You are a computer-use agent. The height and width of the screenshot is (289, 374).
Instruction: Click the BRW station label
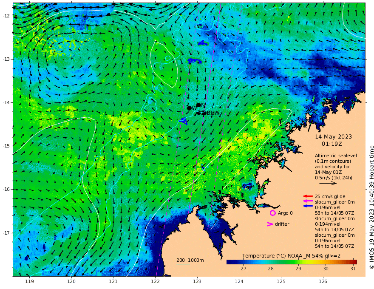[x=213, y=113]
